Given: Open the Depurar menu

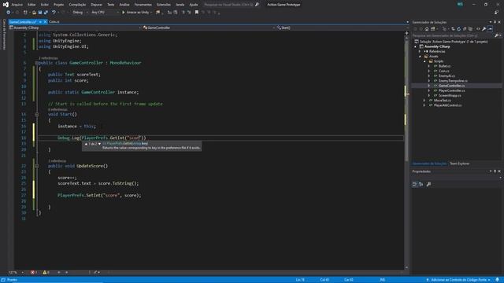Looking at the screenshot, I should coord(96,5).
